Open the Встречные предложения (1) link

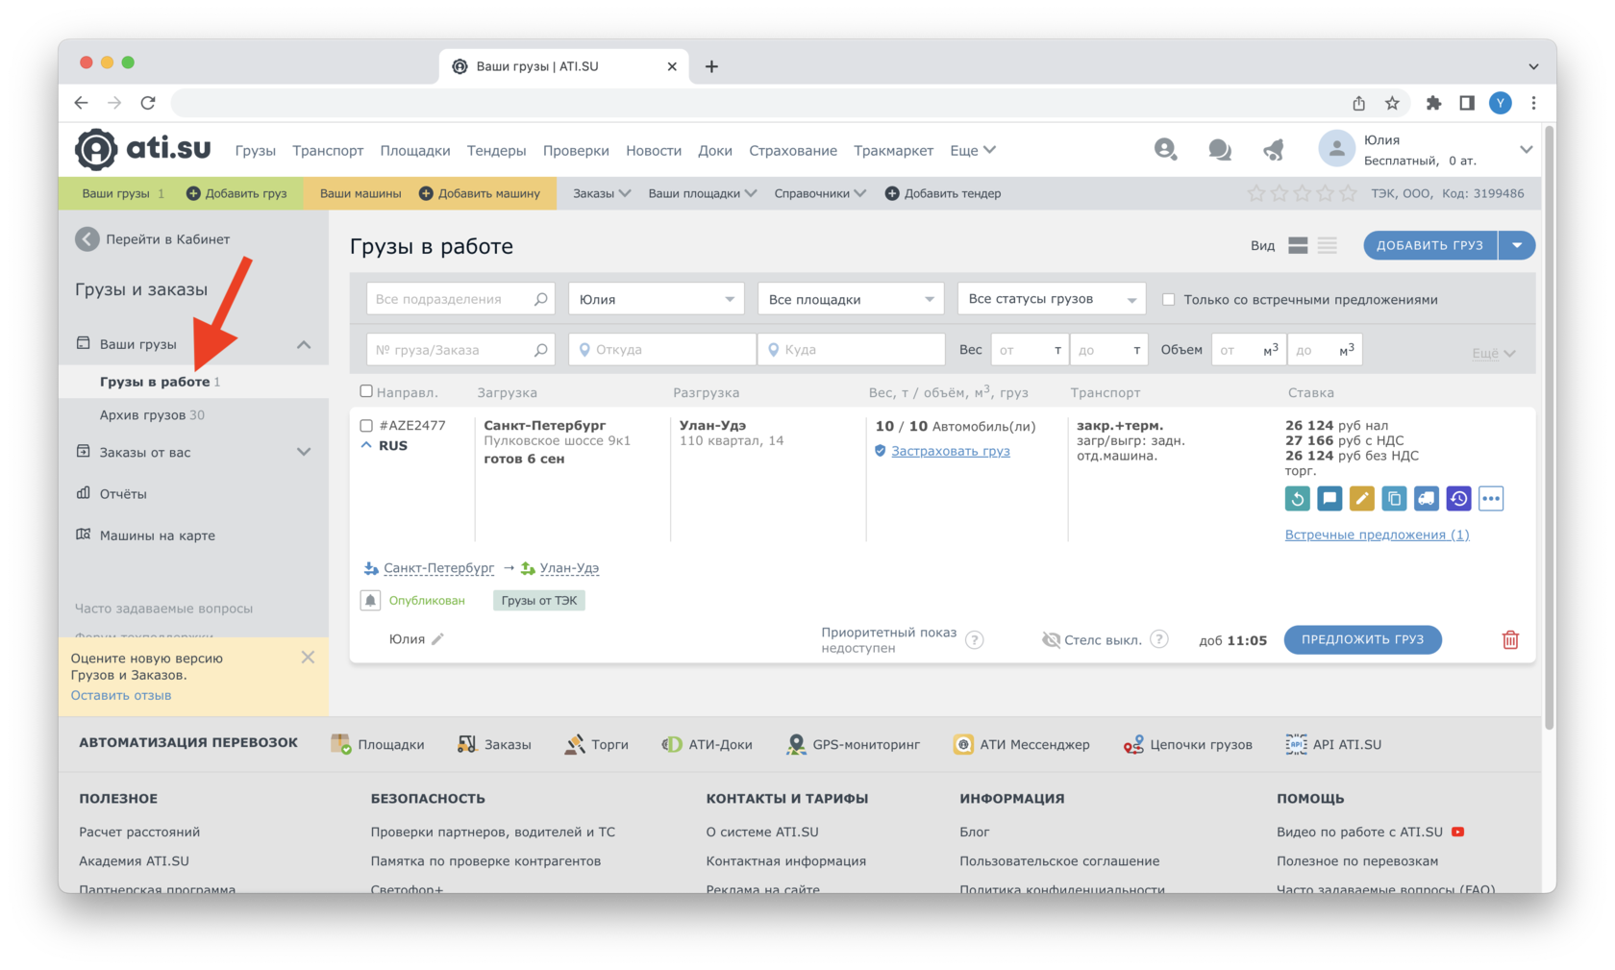1377,535
